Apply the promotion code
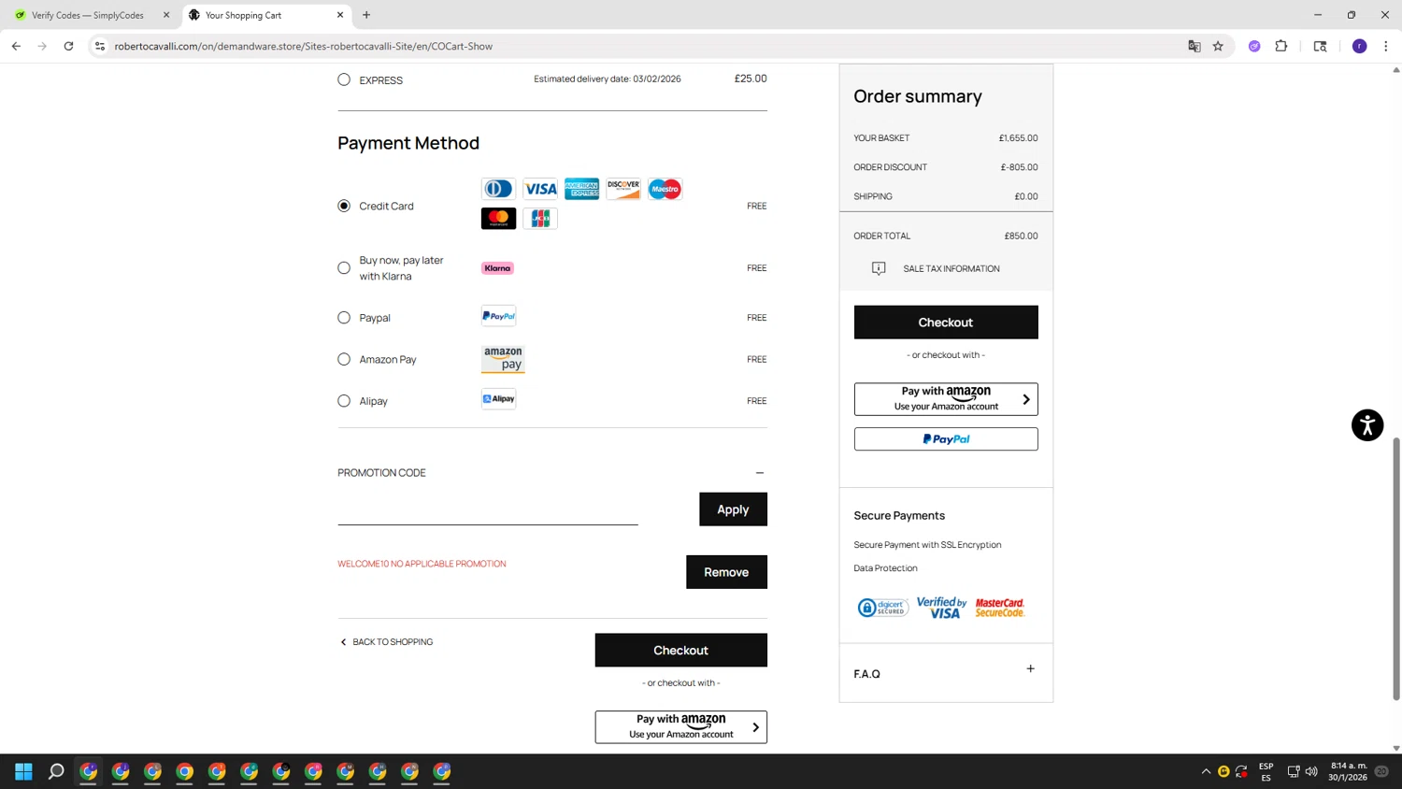This screenshot has width=1402, height=789. tap(733, 509)
